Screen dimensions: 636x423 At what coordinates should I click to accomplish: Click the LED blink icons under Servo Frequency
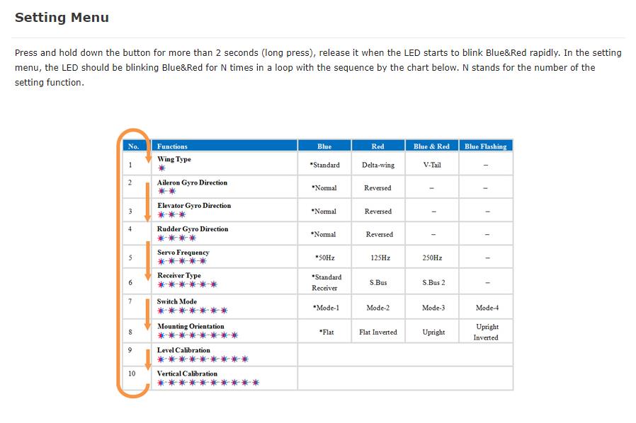[x=182, y=261]
